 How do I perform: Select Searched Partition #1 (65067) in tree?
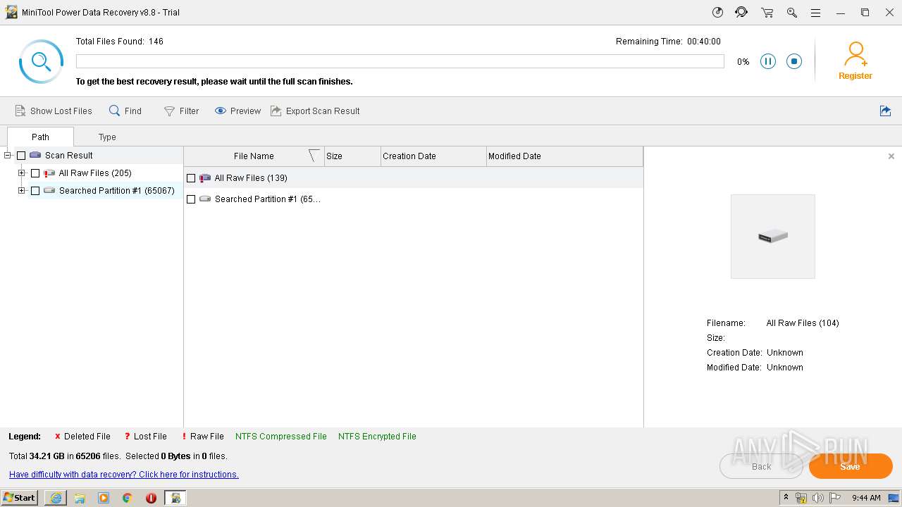117,191
